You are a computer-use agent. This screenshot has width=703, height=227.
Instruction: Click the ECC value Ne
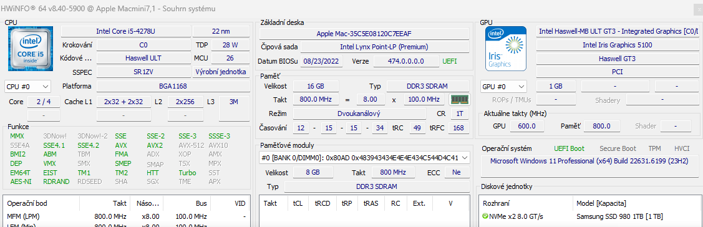[x=457, y=172]
